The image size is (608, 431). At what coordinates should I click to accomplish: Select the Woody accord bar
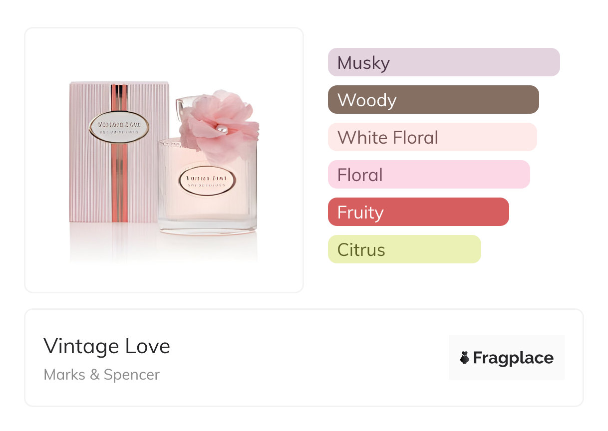433,100
